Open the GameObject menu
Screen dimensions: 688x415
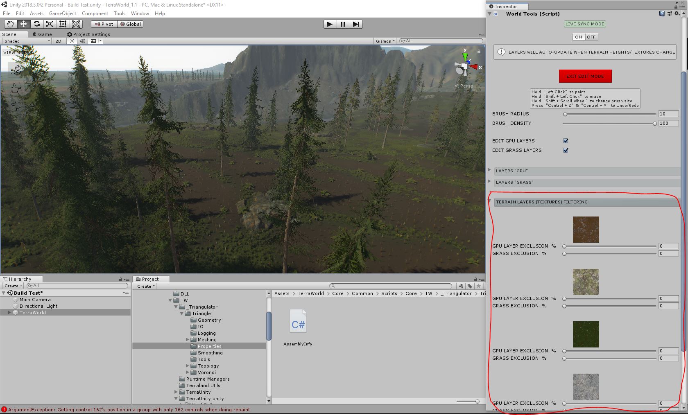(63, 14)
